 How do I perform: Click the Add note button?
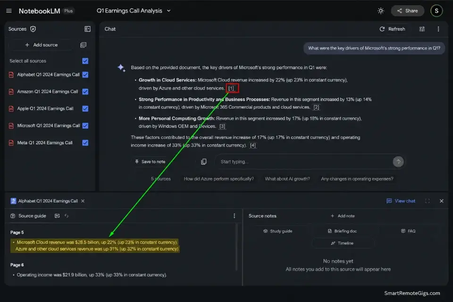(x=343, y=216)
